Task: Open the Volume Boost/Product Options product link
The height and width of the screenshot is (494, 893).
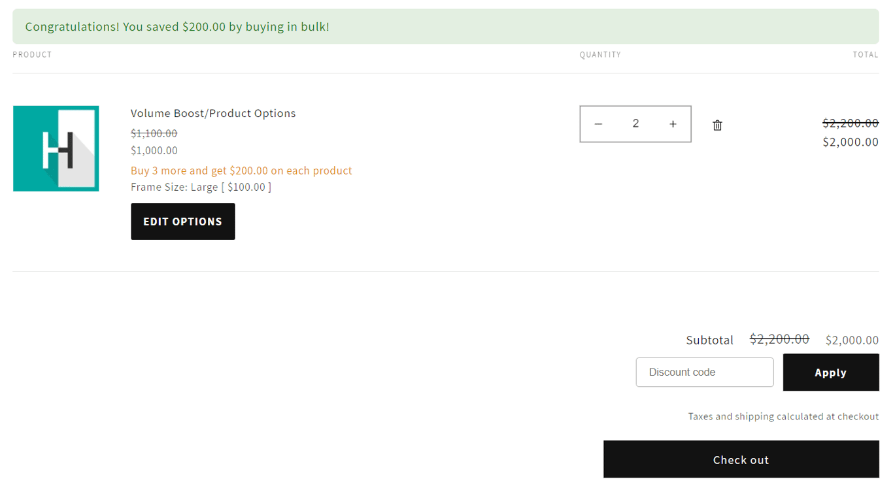Action: click(213, 113)
